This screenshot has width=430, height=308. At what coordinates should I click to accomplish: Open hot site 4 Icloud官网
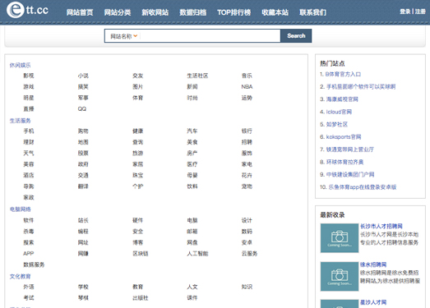pyautogui.click(x=339, y=112)
